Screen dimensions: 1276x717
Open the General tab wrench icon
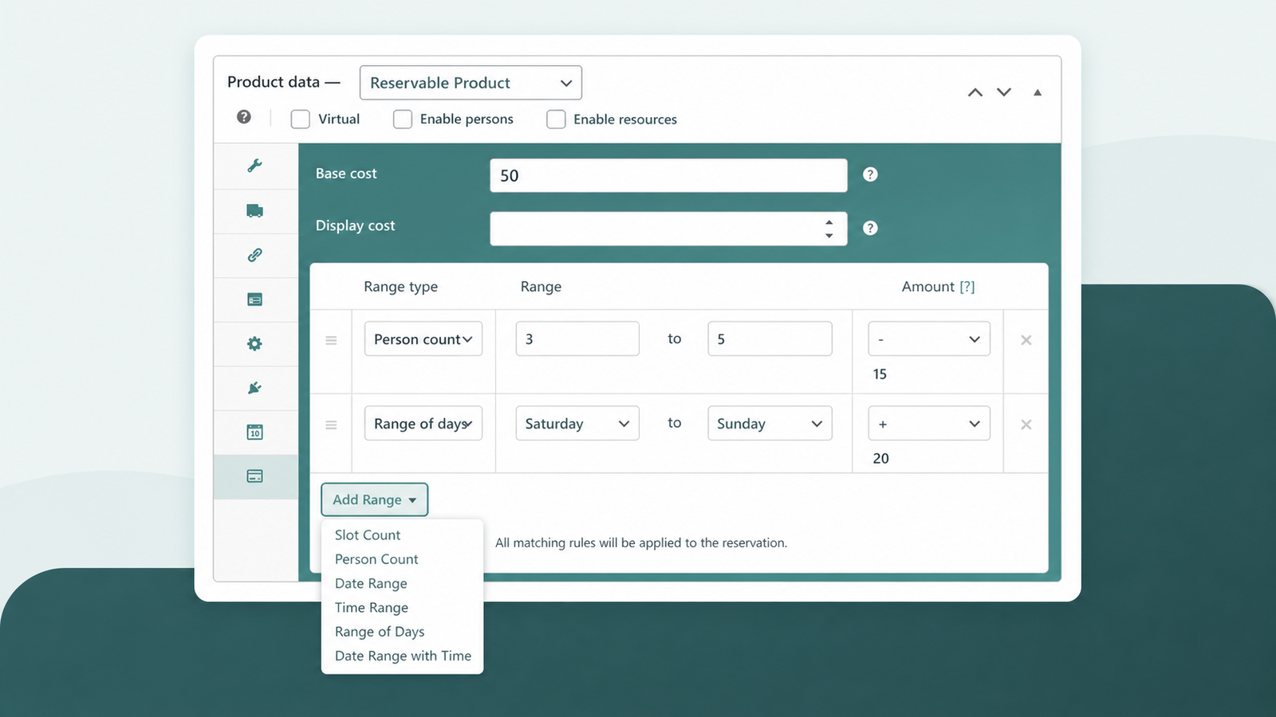click(x=254, y=166)
